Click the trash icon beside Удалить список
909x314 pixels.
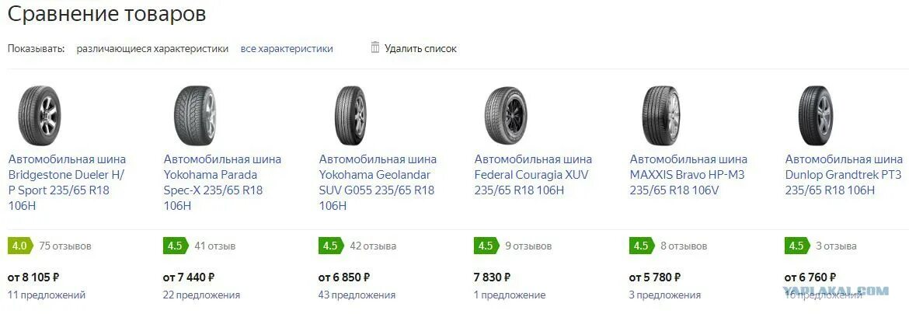point(375,47)
